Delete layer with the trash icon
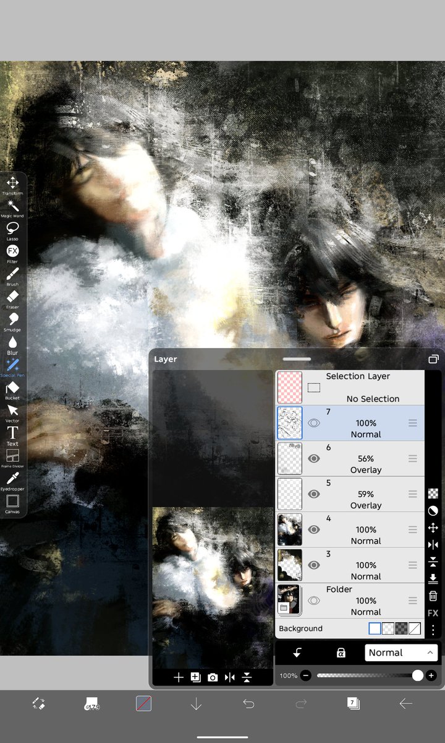The height and width of the screenshot is (743, 445). (433, 596)
